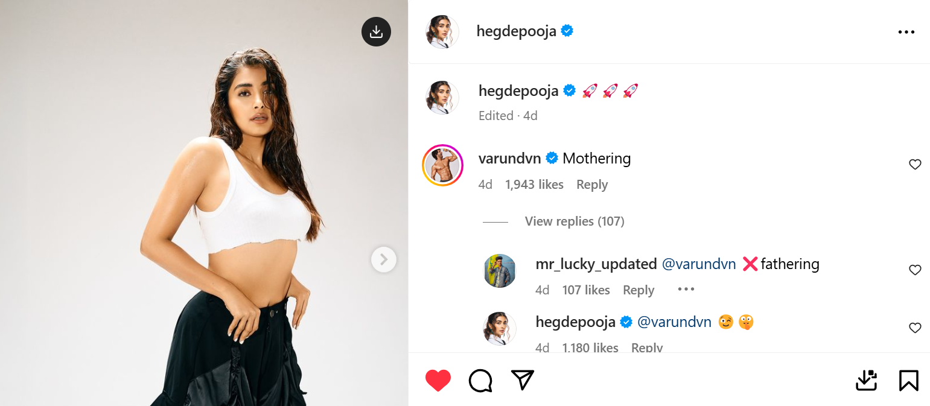Click the download icon on the photo
The height and width of the screenshot is (406, 930).
(376, 31)
